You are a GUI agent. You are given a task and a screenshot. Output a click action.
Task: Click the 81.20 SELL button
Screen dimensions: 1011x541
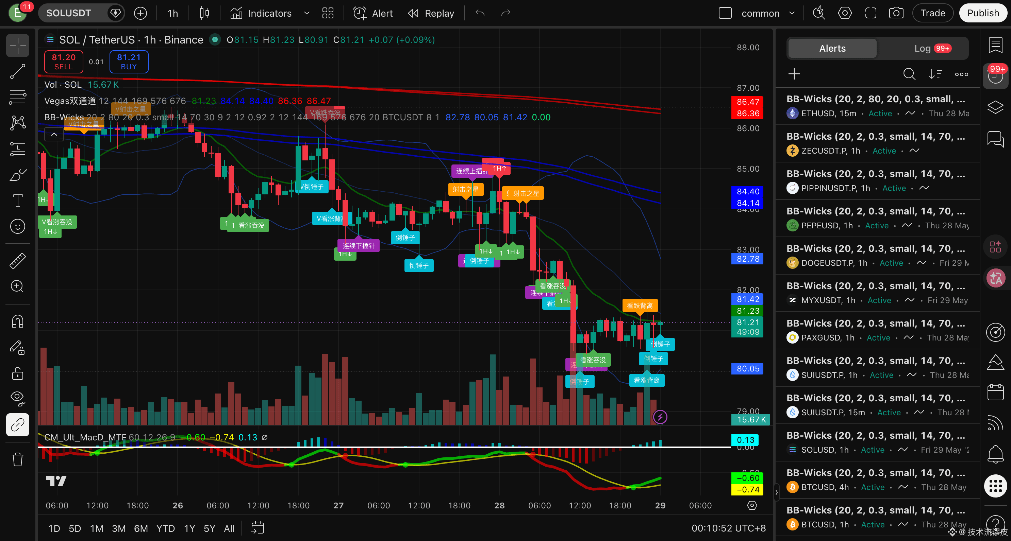point(64,62)
